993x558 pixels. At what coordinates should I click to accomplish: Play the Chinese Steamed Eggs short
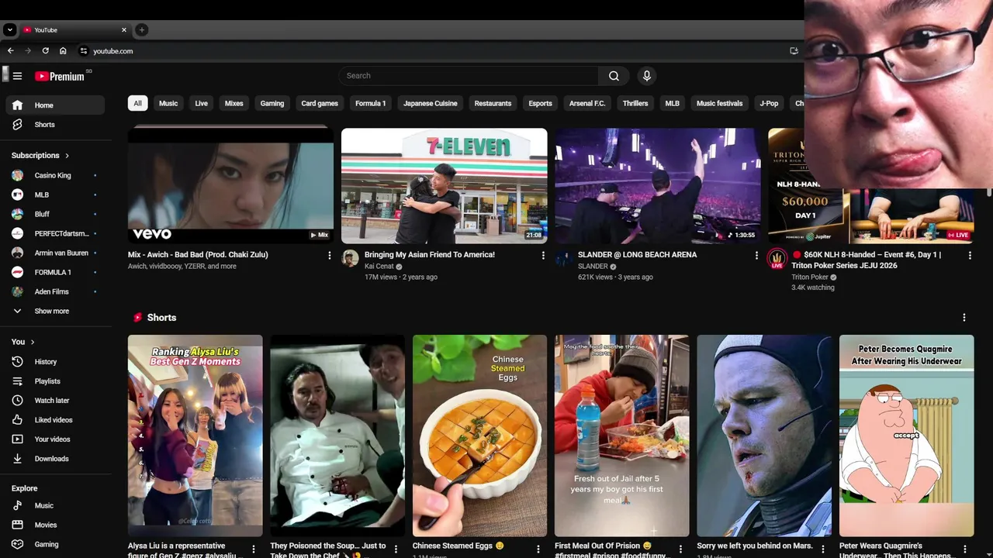pos(479,436)
